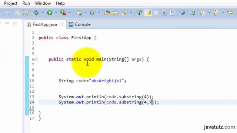
Task: Click line number 13 in gutter
Action: 32,97
